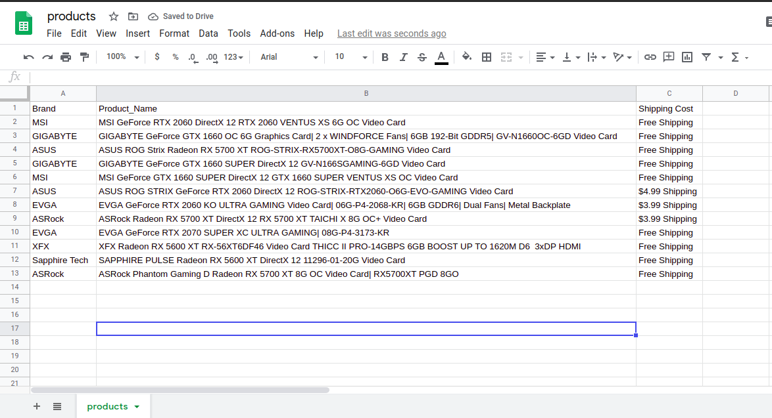Open the Edit menu

pyautogui.click(x=79, y=33)
